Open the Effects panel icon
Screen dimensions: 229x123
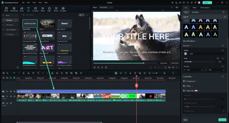(x=43, y=9)
